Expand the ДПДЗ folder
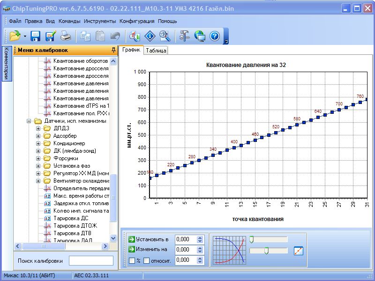The height and width of the screenshot is (281, 375). tap(38, 128)
